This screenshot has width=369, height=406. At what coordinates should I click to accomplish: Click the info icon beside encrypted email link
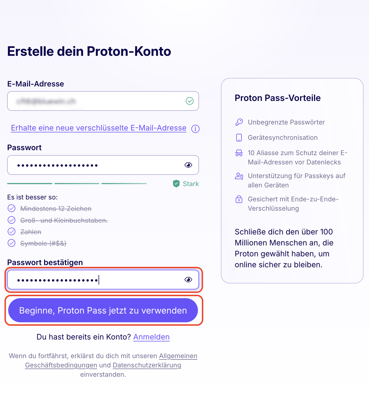tap(195, 129)
